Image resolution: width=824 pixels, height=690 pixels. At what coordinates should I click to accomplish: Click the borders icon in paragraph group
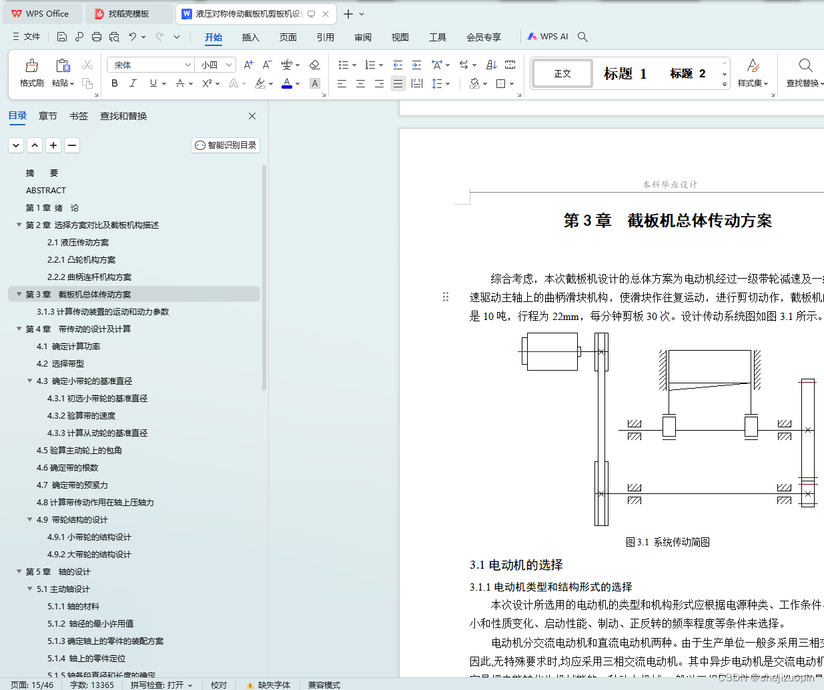click(501, 83)
